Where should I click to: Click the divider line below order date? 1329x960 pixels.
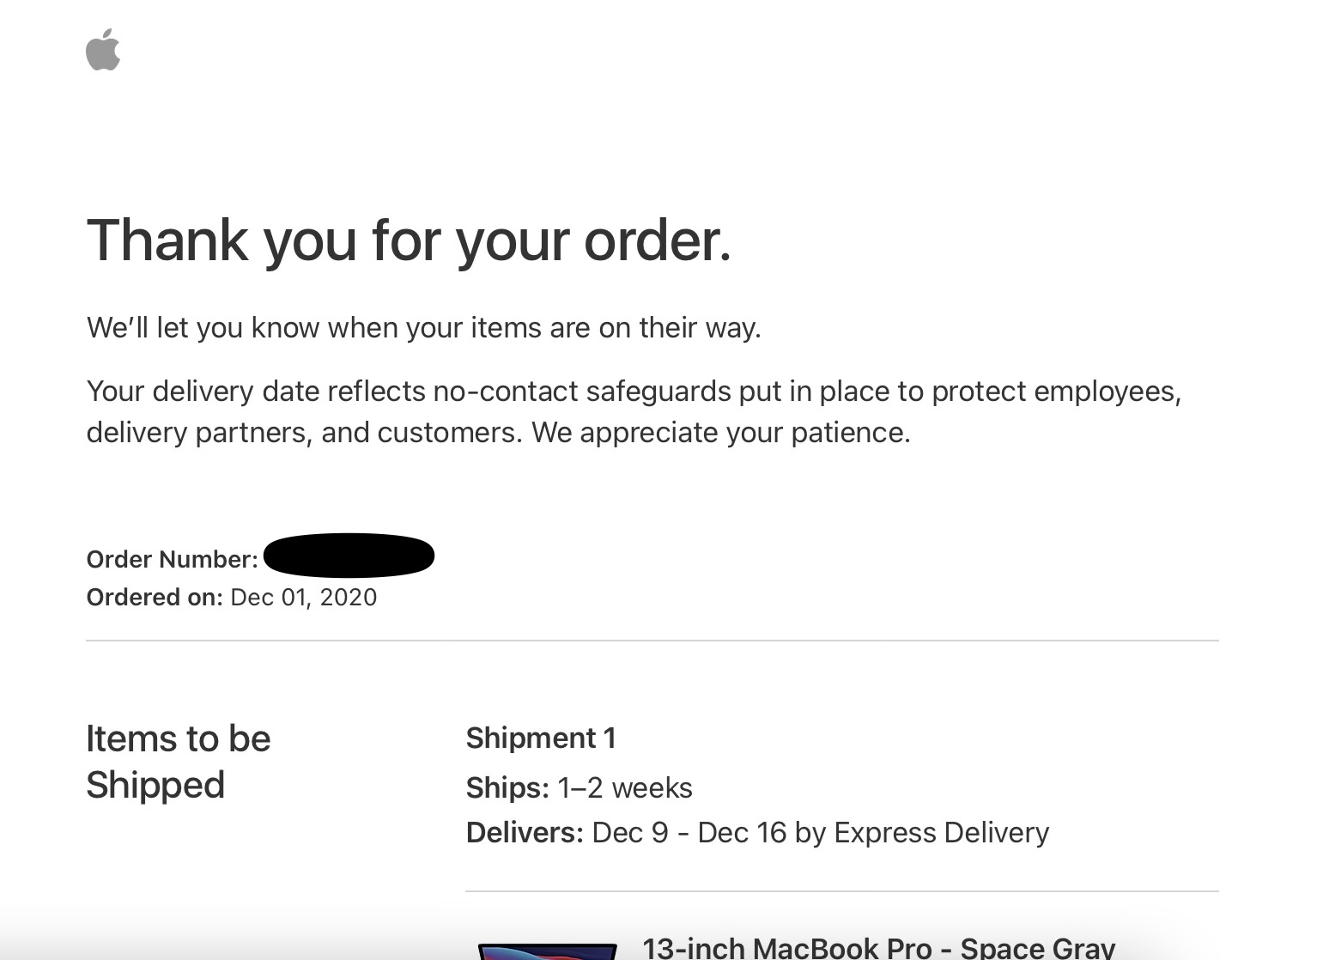[x=652, y=641]
